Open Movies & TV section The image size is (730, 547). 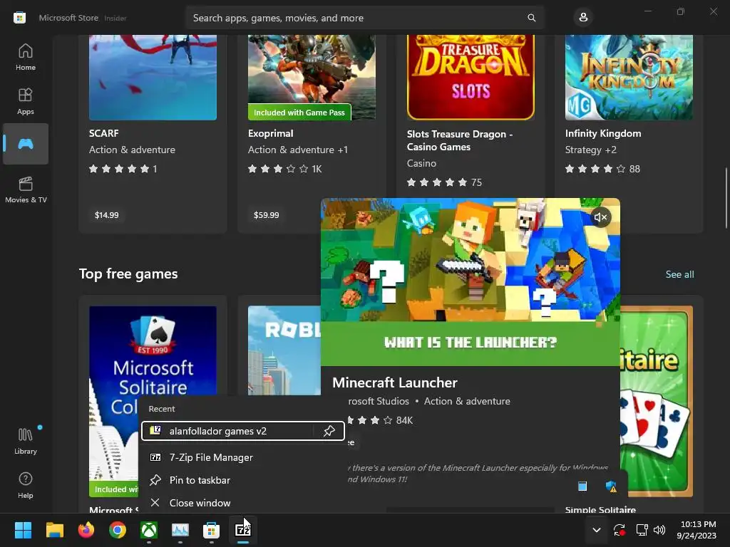(26, 189)
